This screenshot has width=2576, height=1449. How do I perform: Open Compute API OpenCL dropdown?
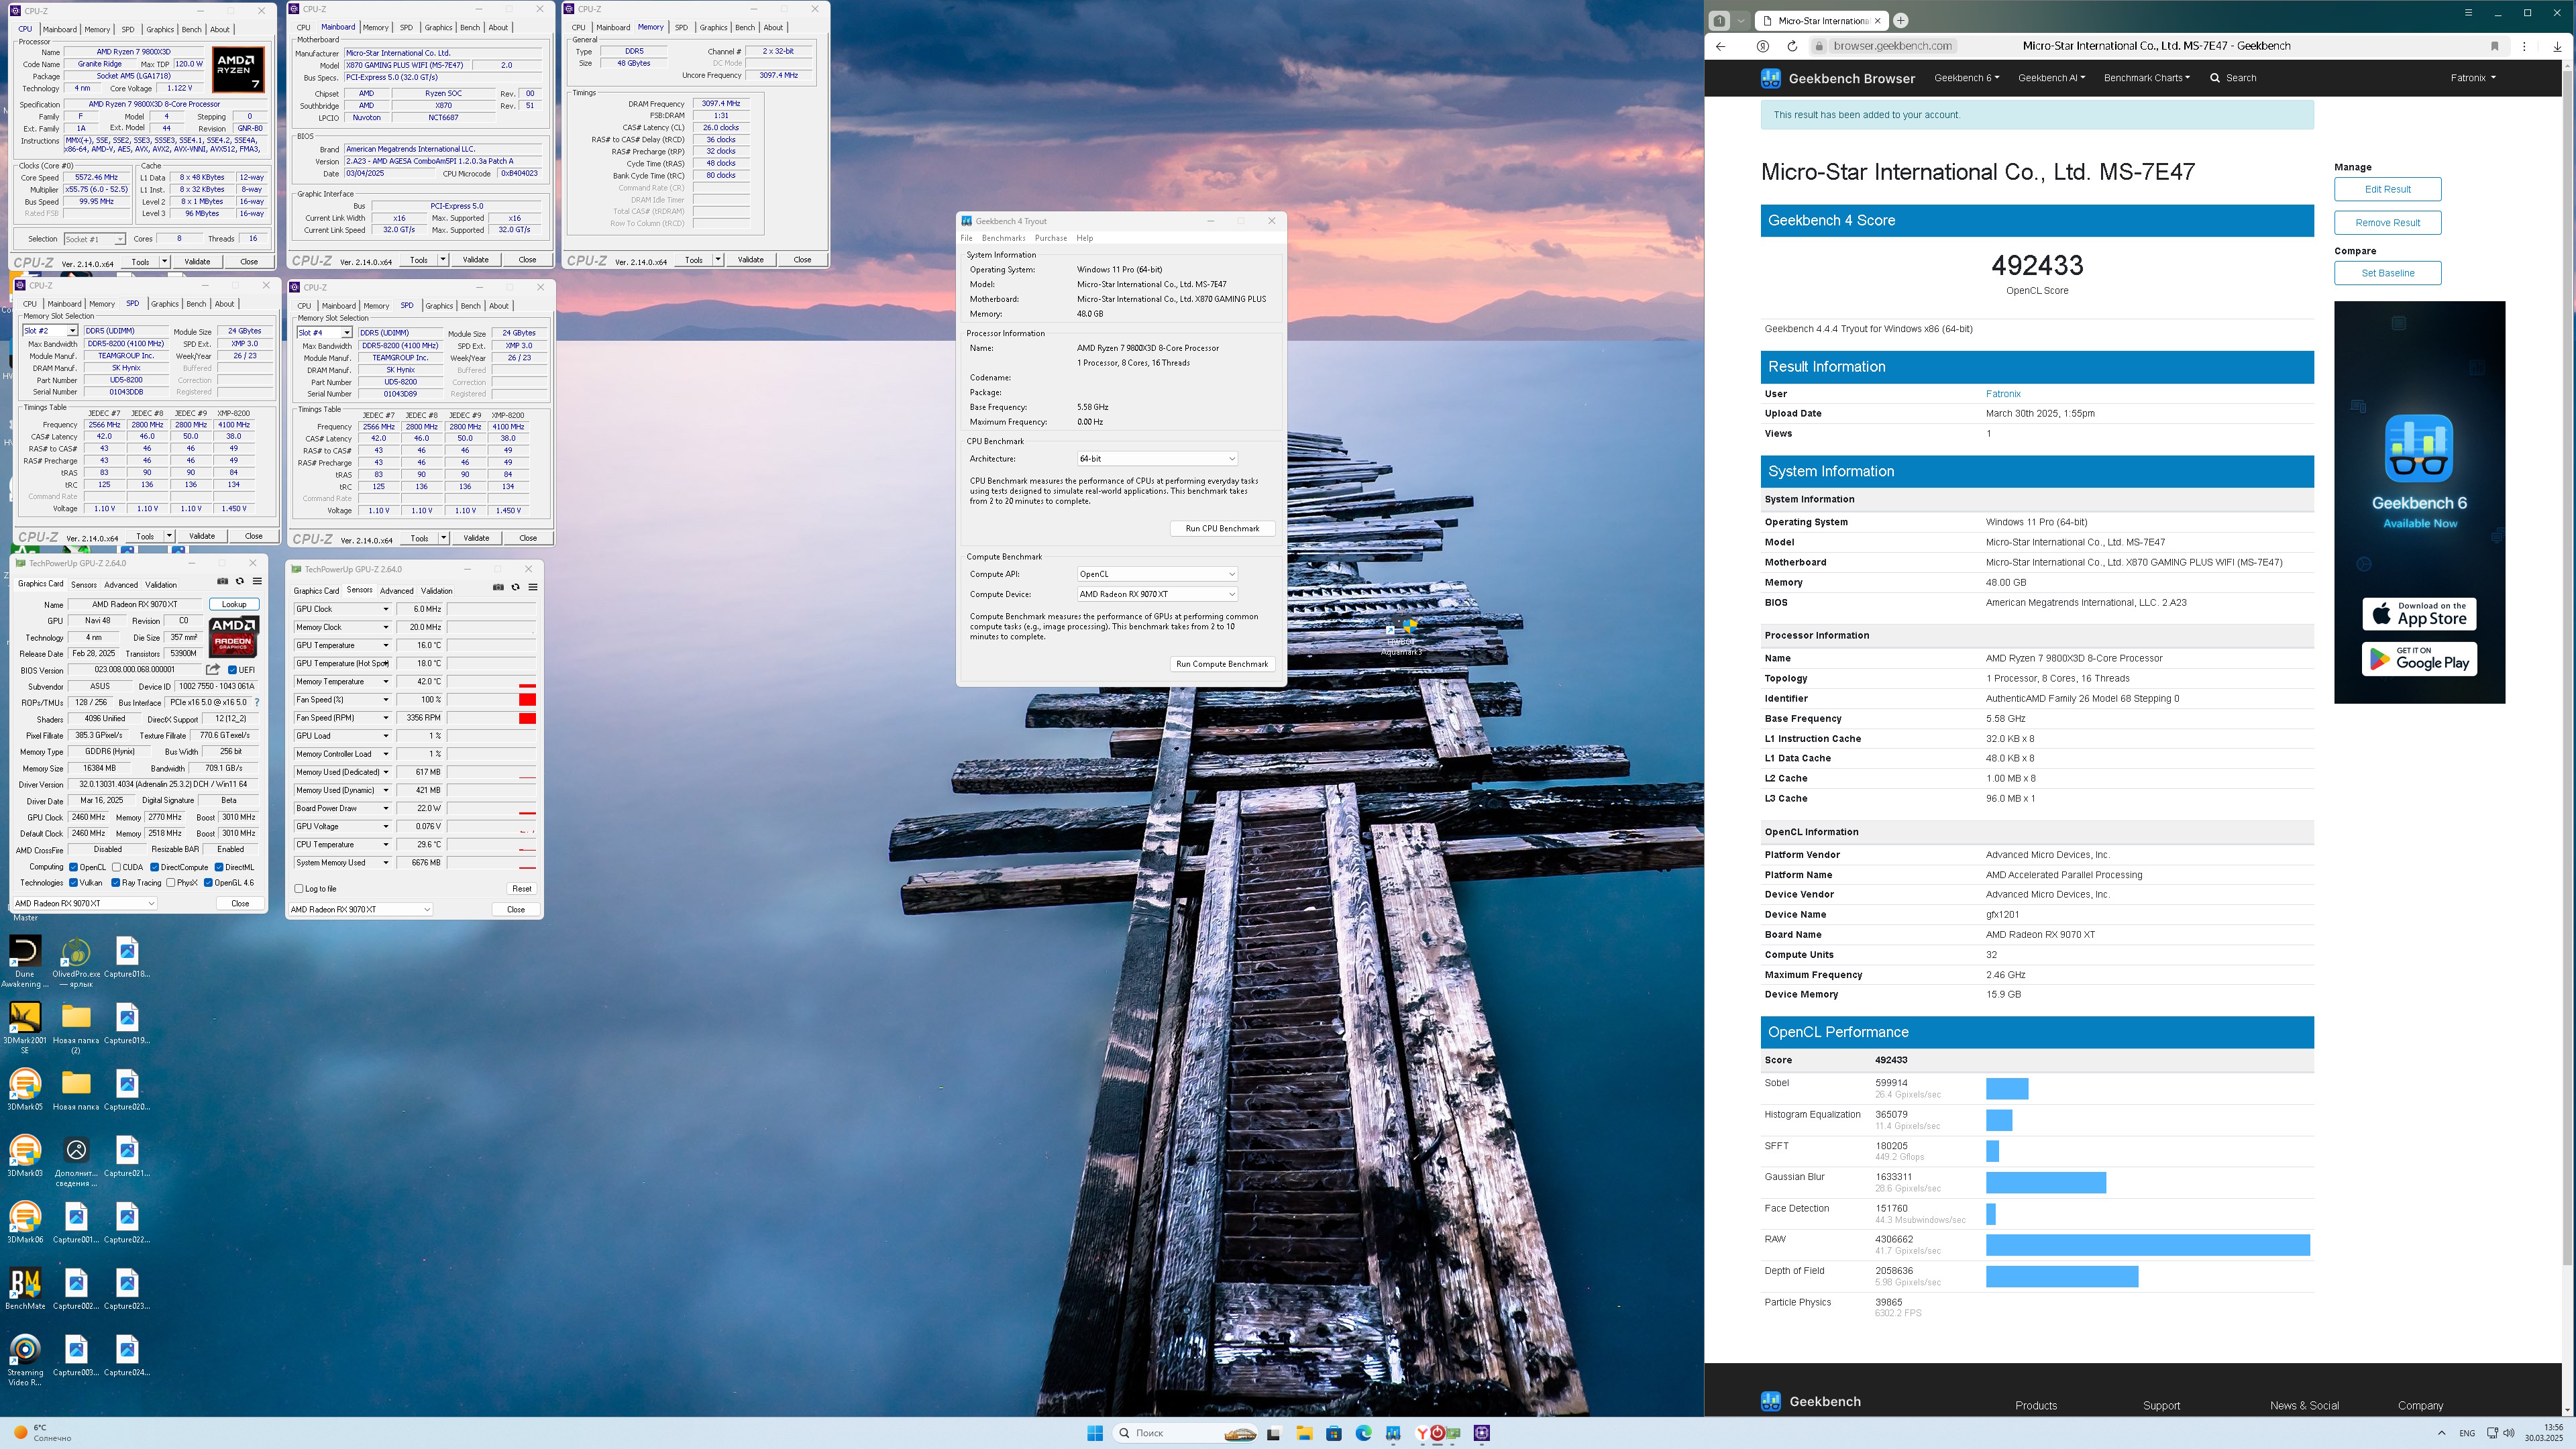1158,574
